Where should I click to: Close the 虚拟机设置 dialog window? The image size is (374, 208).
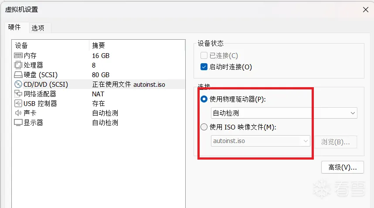click(366, 9)
